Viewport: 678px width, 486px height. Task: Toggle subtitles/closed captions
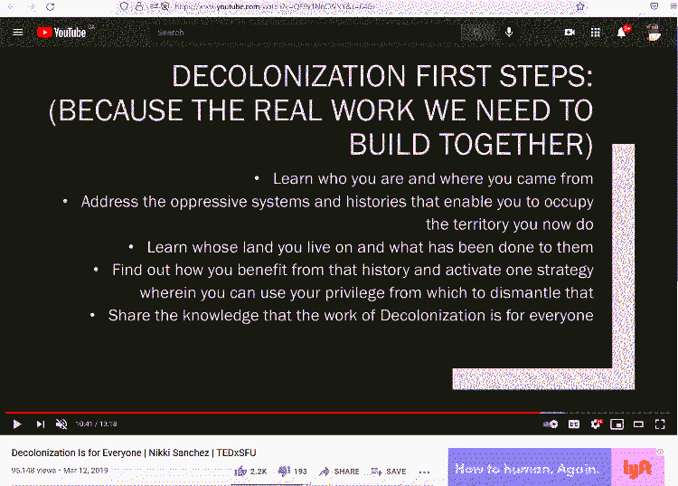click(x=573, y=424)
